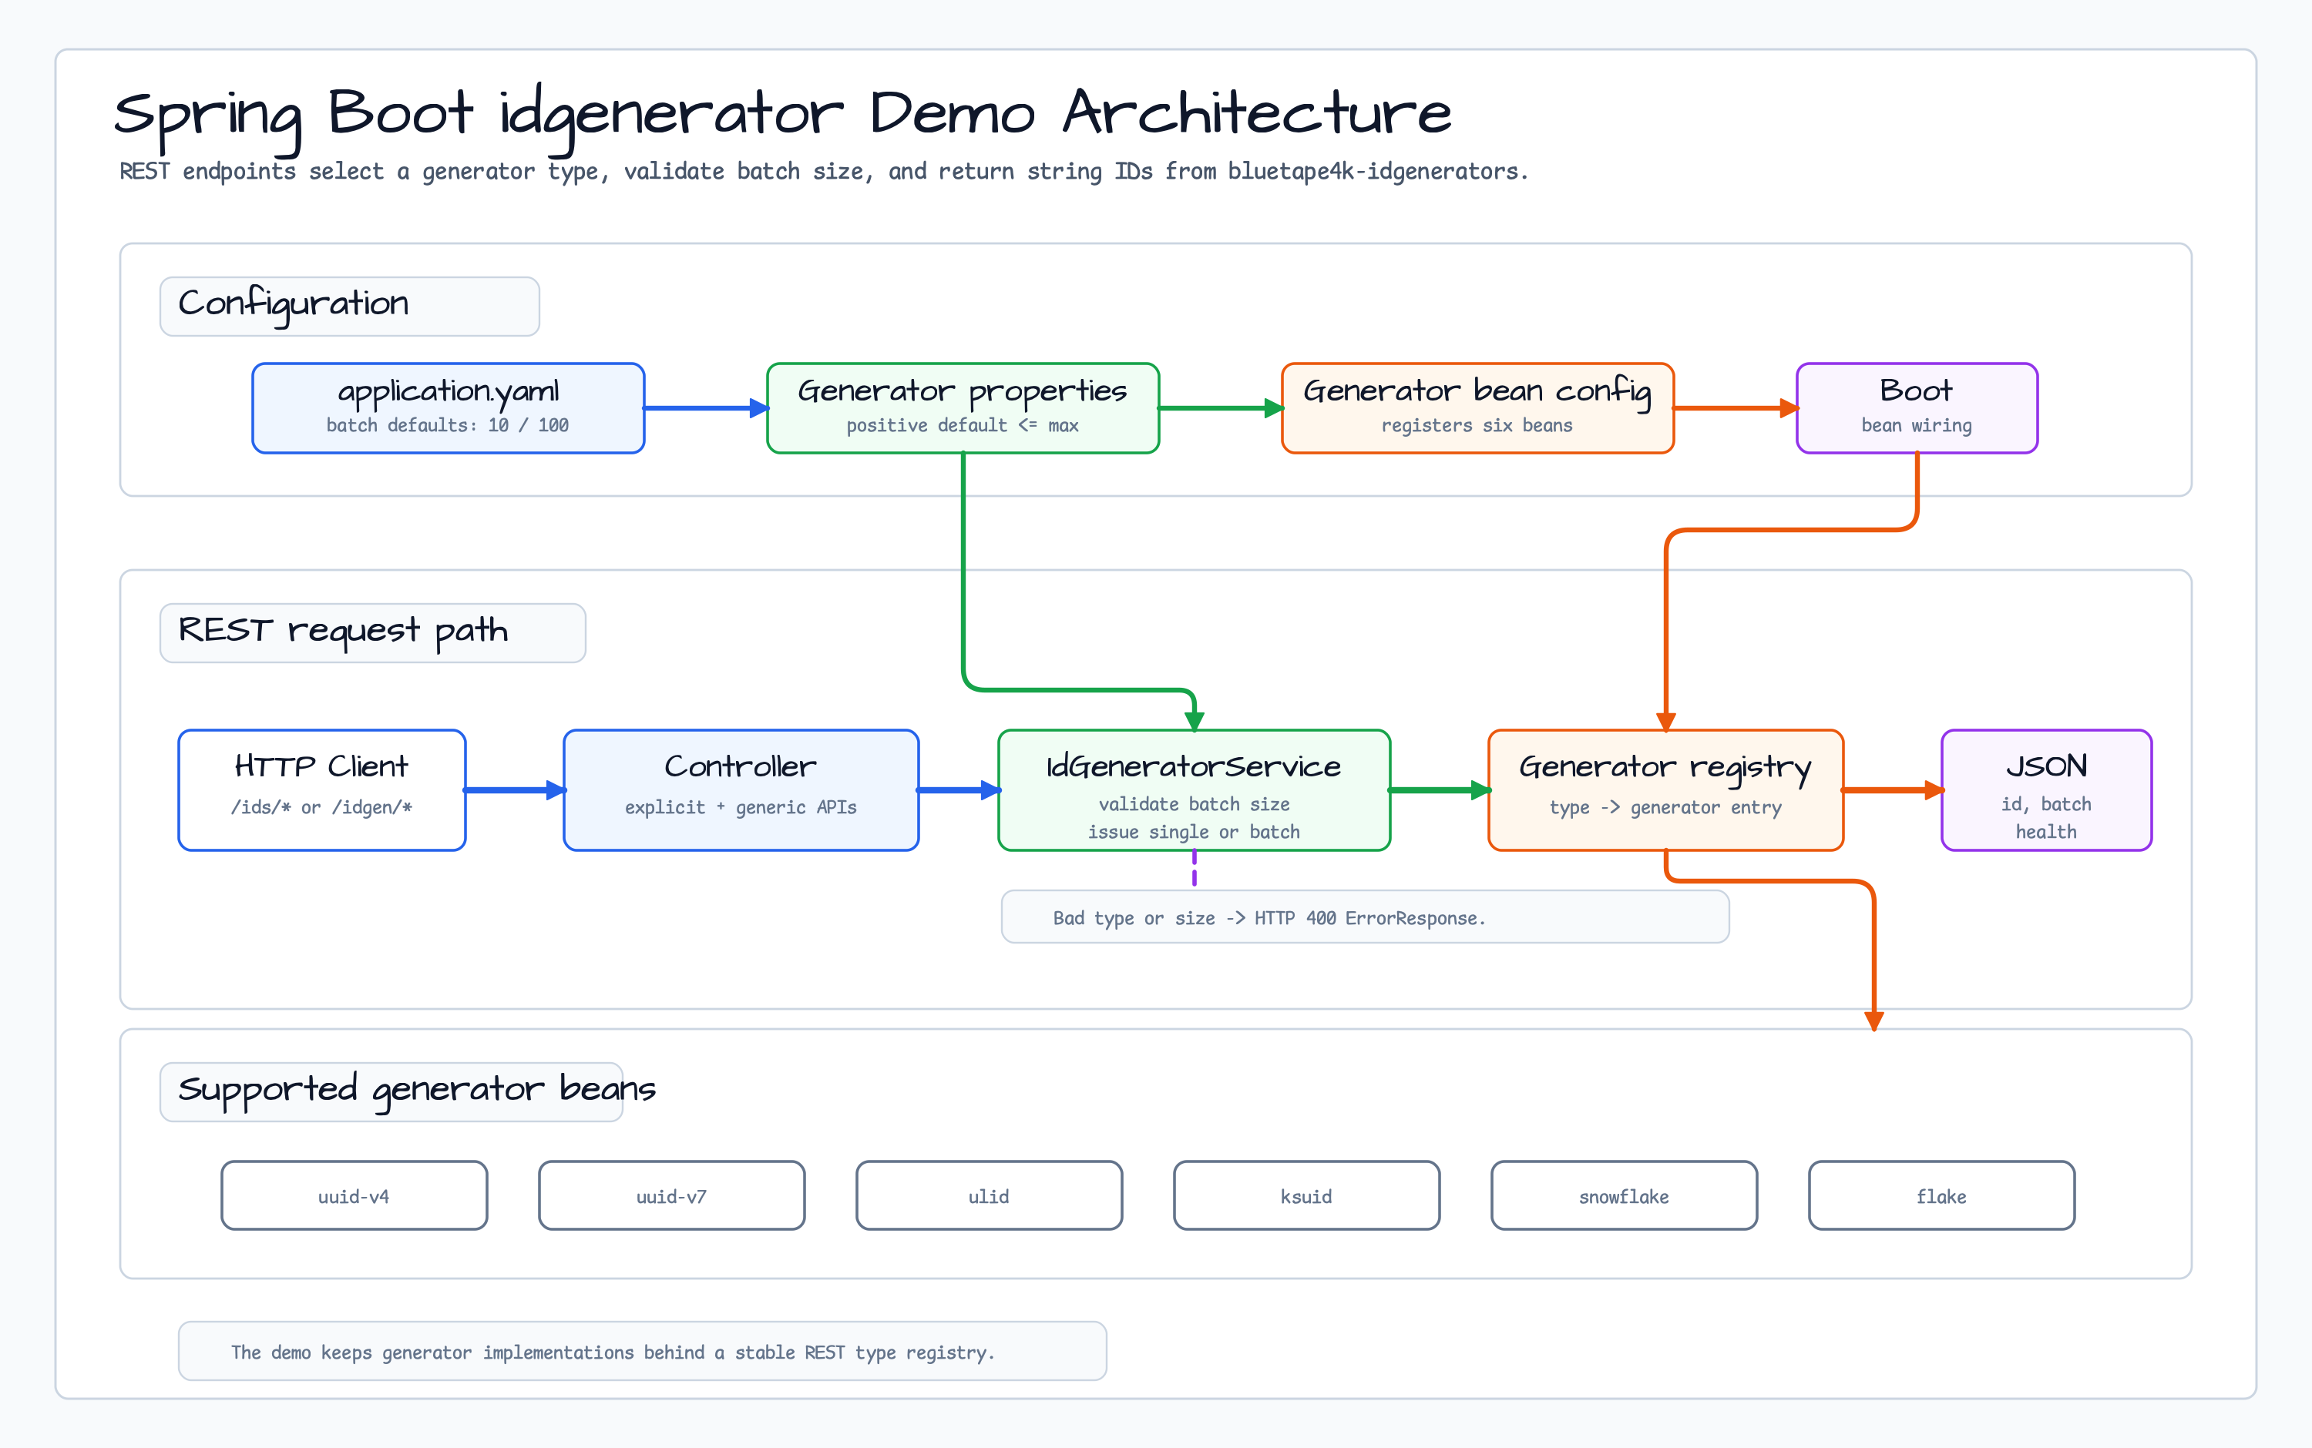Image resolution: width=2312 pixels, height=1448 pixels.
Task: Click 'id, batch' text in JSON box
Action: click(x=2047, y=804)
